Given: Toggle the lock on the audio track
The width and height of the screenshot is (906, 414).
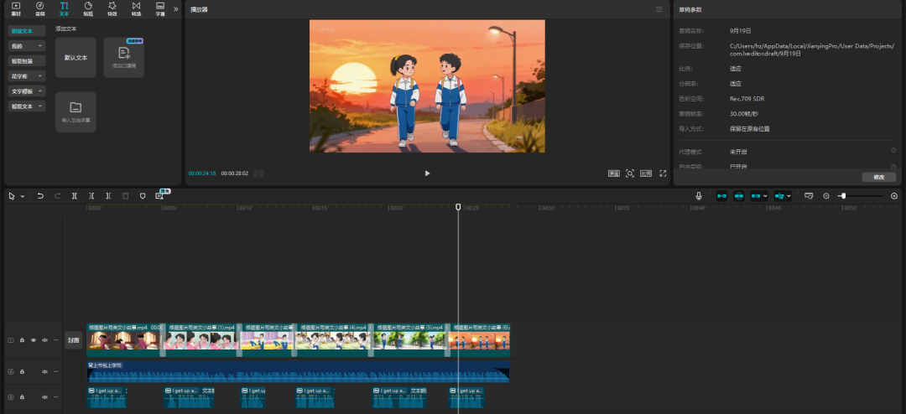Looking at the screenshot, I should click(22, 371).
